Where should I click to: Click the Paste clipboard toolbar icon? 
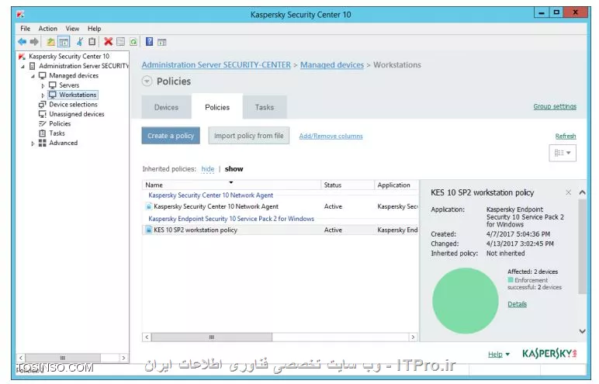pyautogui.click(x=92, y=42)
